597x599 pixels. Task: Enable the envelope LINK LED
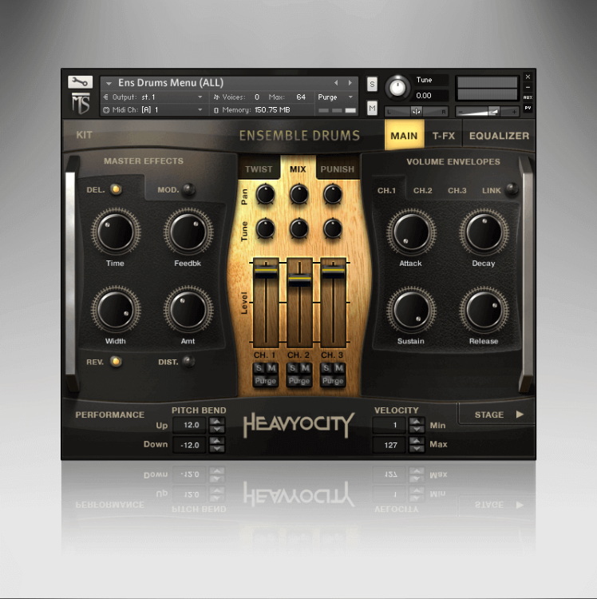tap(512, 189)
